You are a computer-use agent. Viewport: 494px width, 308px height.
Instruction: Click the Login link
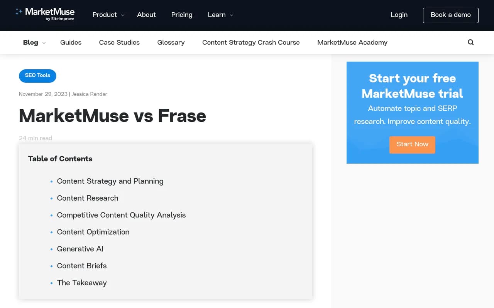click(x=399, y=15)
